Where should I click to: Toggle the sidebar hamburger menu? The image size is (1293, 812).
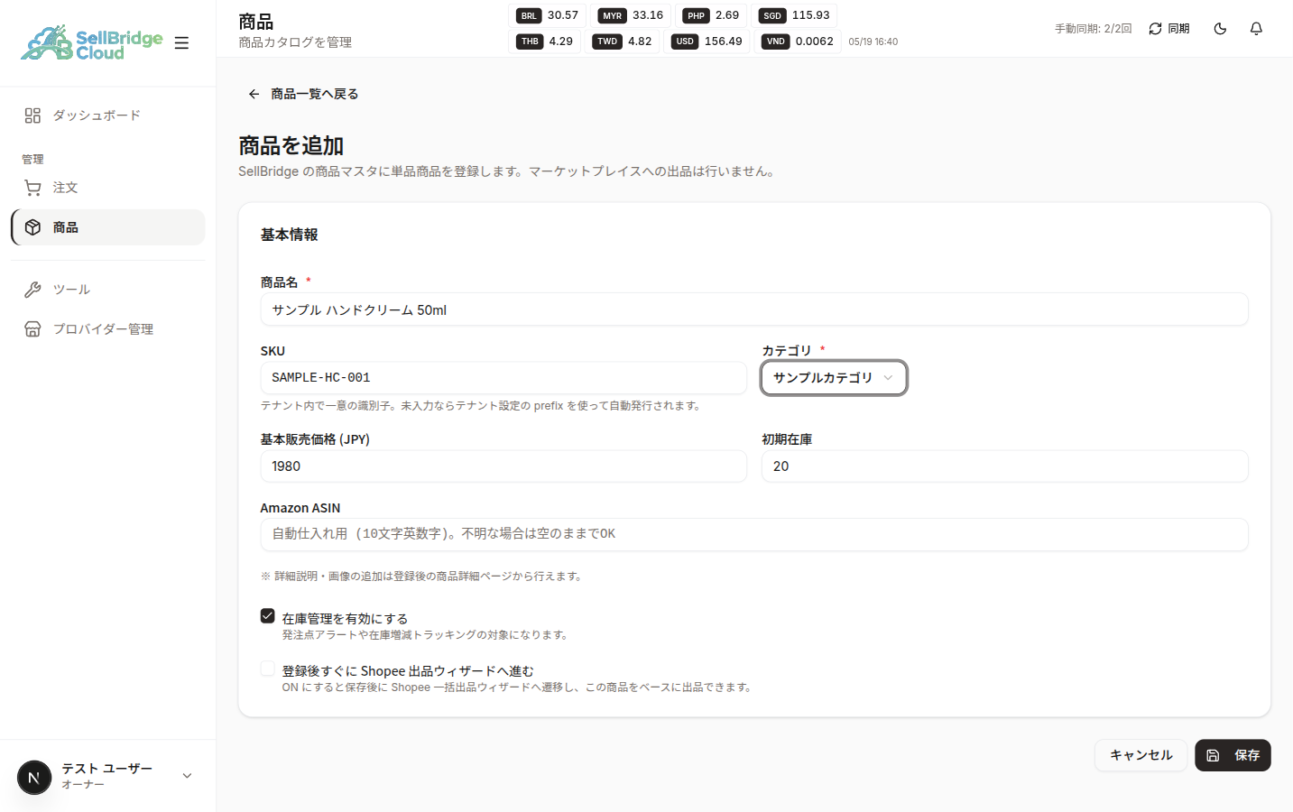pos(181,42)
